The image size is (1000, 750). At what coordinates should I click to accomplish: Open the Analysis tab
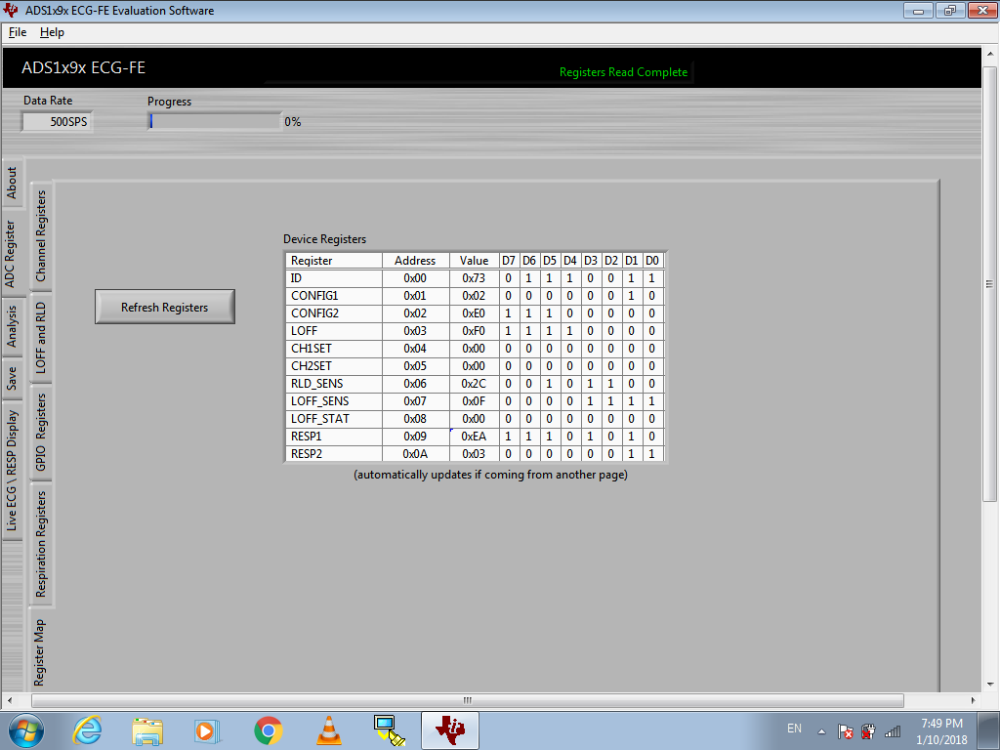(x=12, y=326)
